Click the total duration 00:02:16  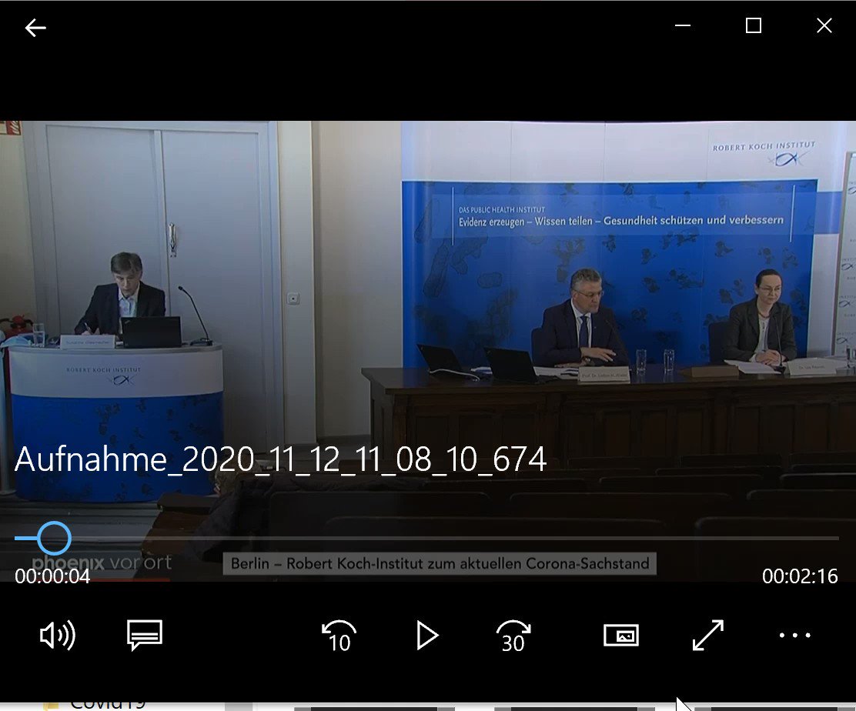pos(800,576)
